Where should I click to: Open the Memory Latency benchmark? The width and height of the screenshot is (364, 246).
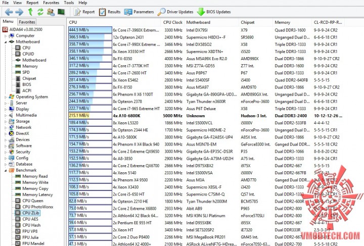pos(37,195)
